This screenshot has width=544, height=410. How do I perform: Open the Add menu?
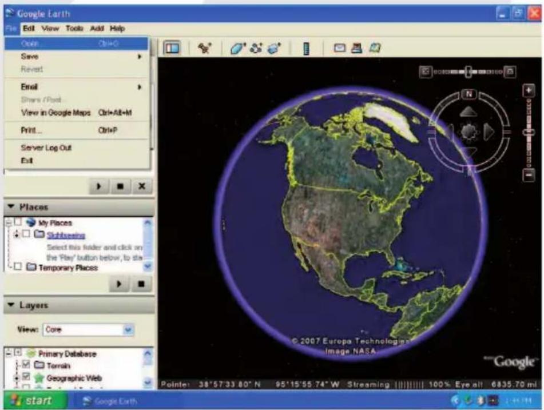click(97, 29)
